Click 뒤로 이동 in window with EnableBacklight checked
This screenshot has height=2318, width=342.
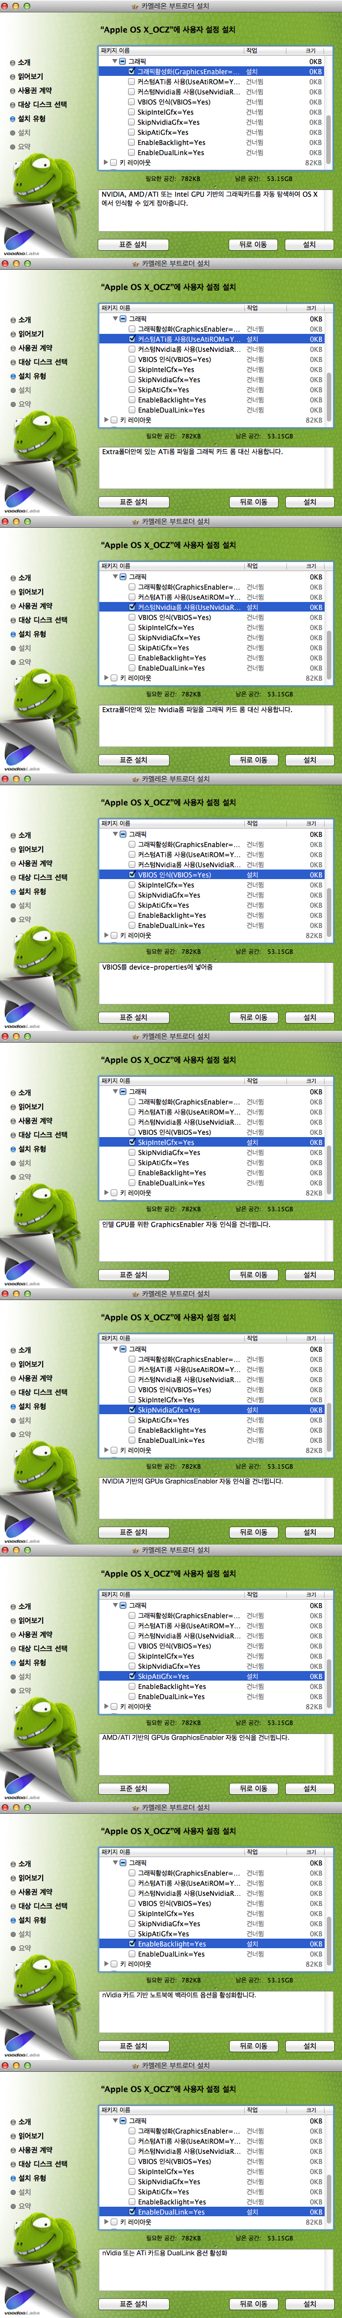pyautogui.click(x=254, y=2047)
